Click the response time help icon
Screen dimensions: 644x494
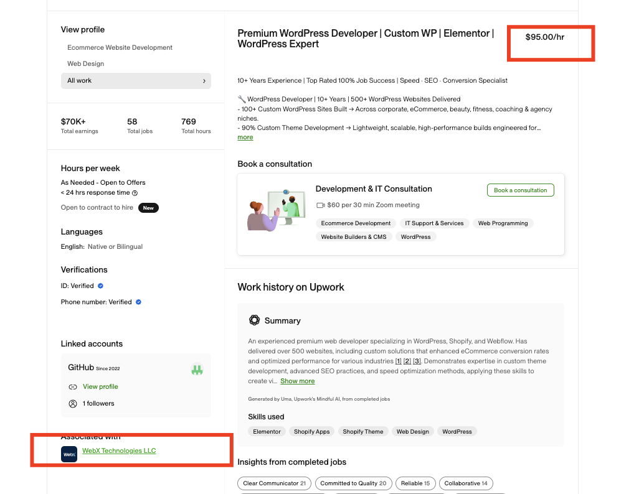point(135,193)
